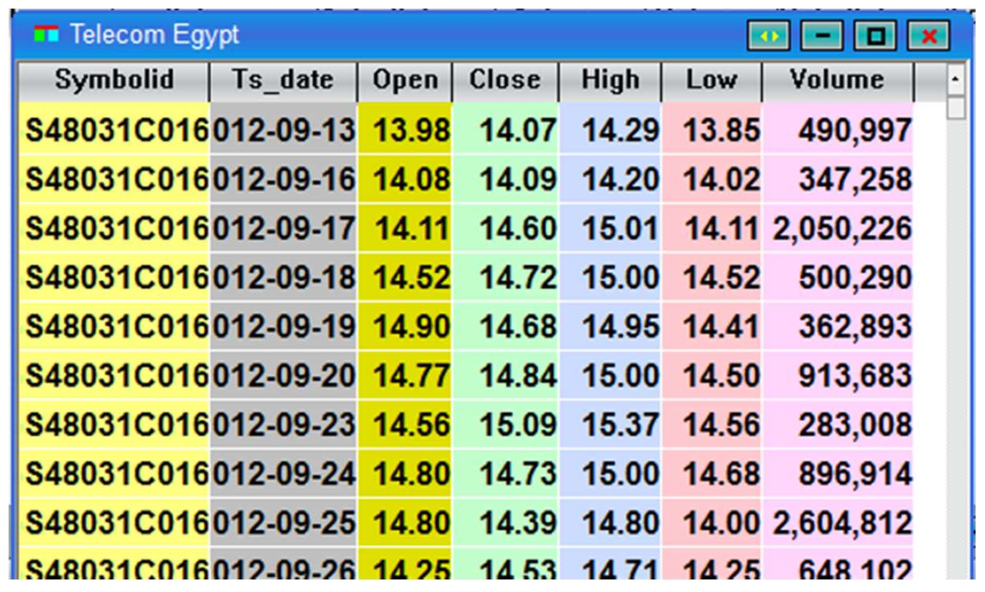
Task: Minimize the Telecom Egypt window
Action: tap(822, 35)
